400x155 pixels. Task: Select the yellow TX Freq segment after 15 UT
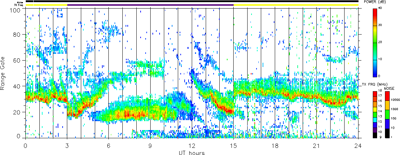296,5
